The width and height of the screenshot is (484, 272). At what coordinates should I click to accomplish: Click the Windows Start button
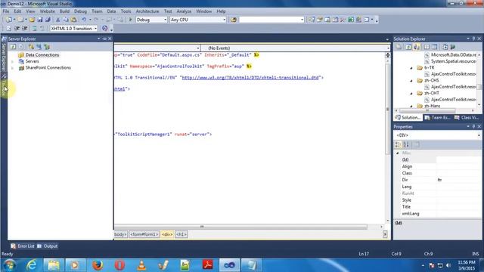tap(10, 265)
